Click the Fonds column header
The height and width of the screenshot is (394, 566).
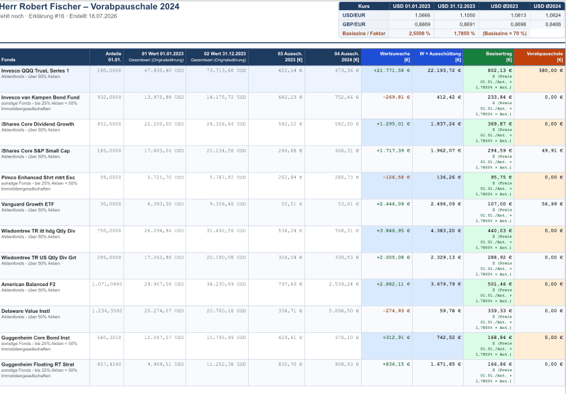45,57
